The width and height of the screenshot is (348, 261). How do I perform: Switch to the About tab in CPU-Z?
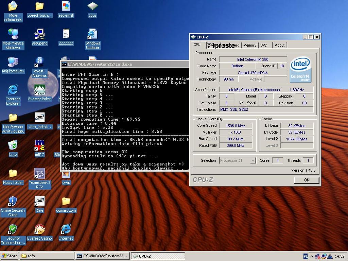279,45
